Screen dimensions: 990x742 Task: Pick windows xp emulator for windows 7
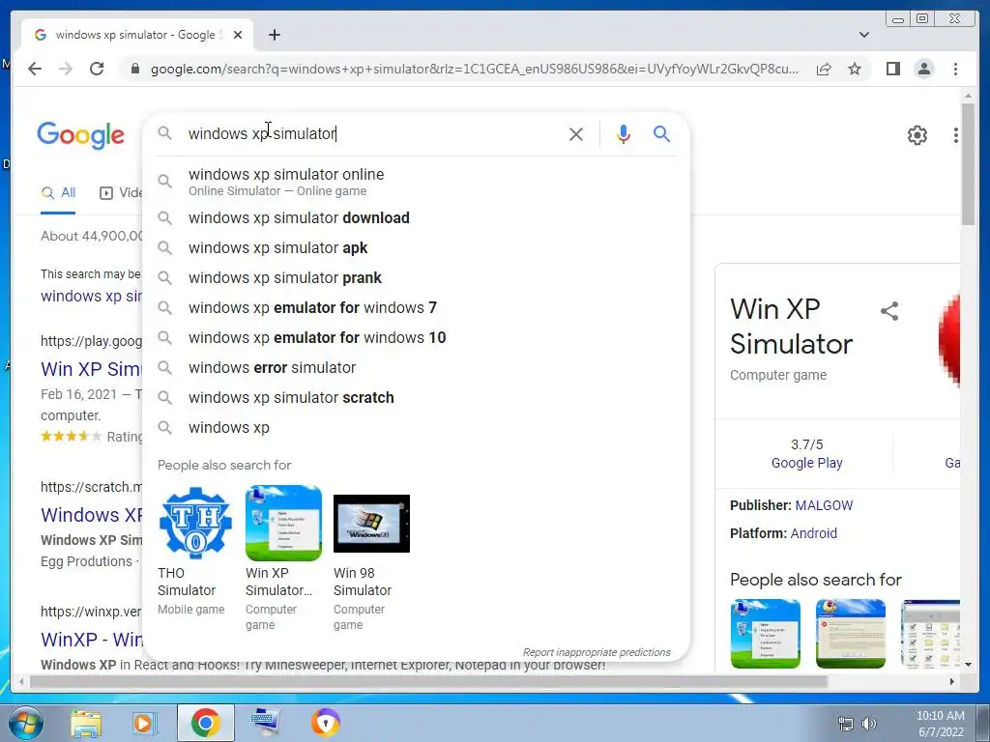coord(416,308)
